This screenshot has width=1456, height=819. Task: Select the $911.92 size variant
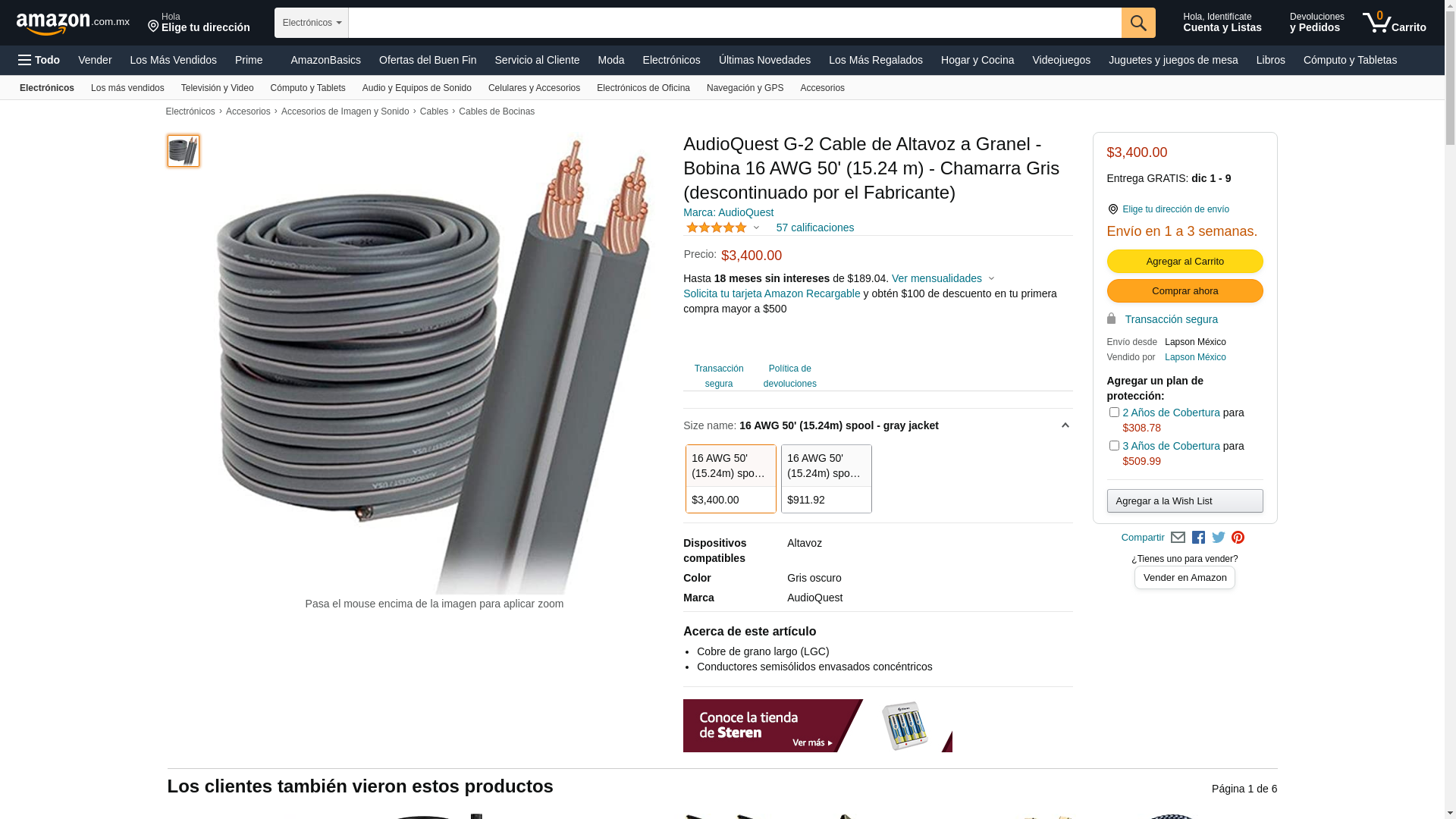(x=827, y=479)
